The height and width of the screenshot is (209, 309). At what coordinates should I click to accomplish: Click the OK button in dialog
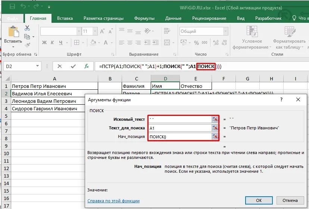(259, 200)
